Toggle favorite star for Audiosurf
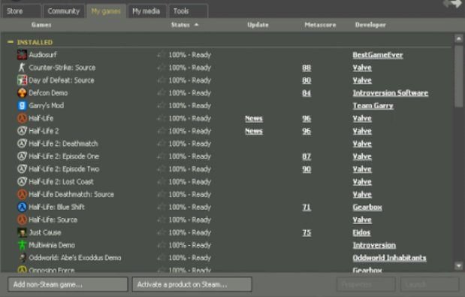 pos(162,55)
